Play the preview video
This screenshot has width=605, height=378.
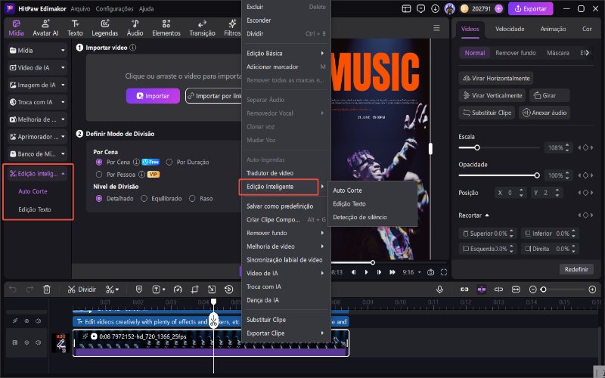click(366, 272)
